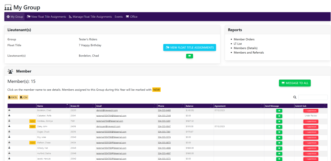This screenshot has height=161, width=331.
Task: Sort the table by Krewe ID column
Action: 75,106
